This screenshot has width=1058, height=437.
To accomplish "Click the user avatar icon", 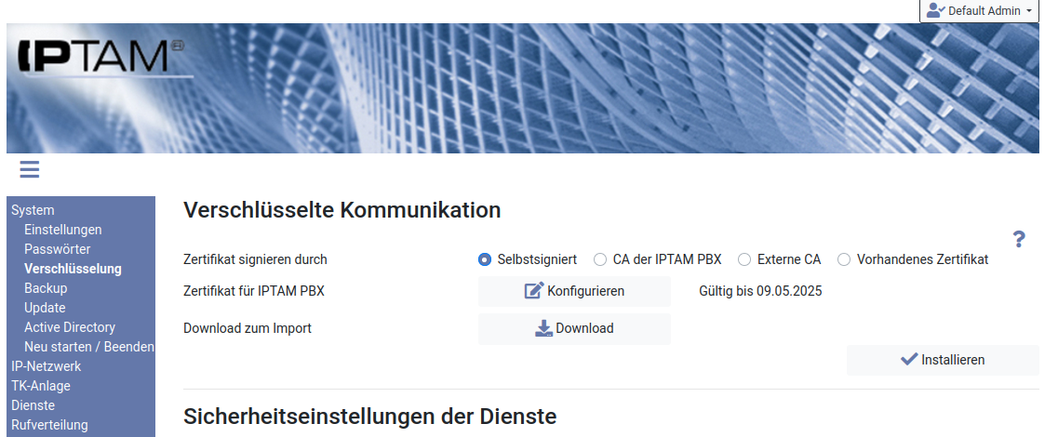I will pyautogui.click(x=935, y=11).
